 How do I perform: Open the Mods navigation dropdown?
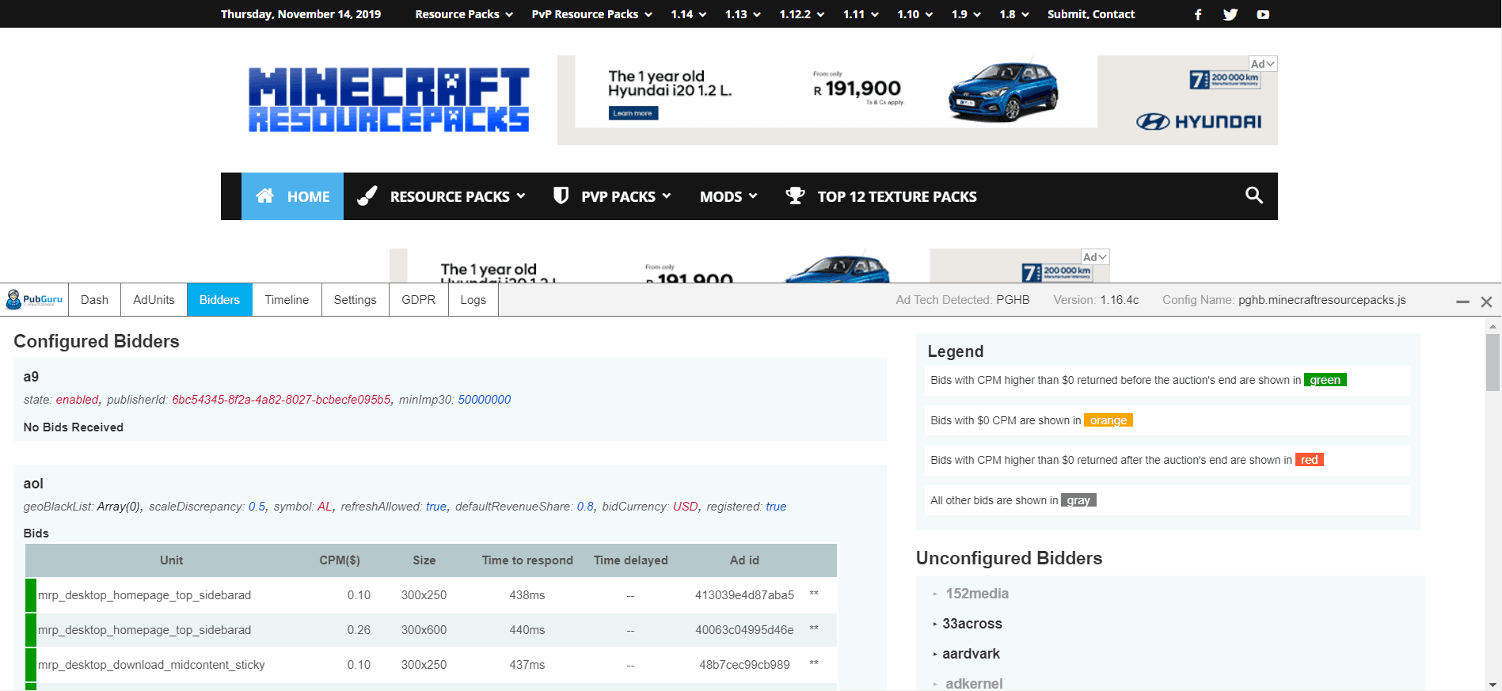pos(728,196)
